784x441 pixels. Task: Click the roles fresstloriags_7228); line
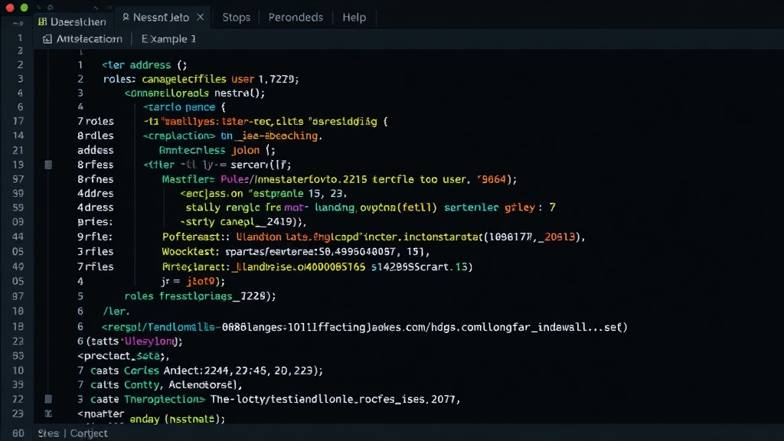tap(200, 296)
